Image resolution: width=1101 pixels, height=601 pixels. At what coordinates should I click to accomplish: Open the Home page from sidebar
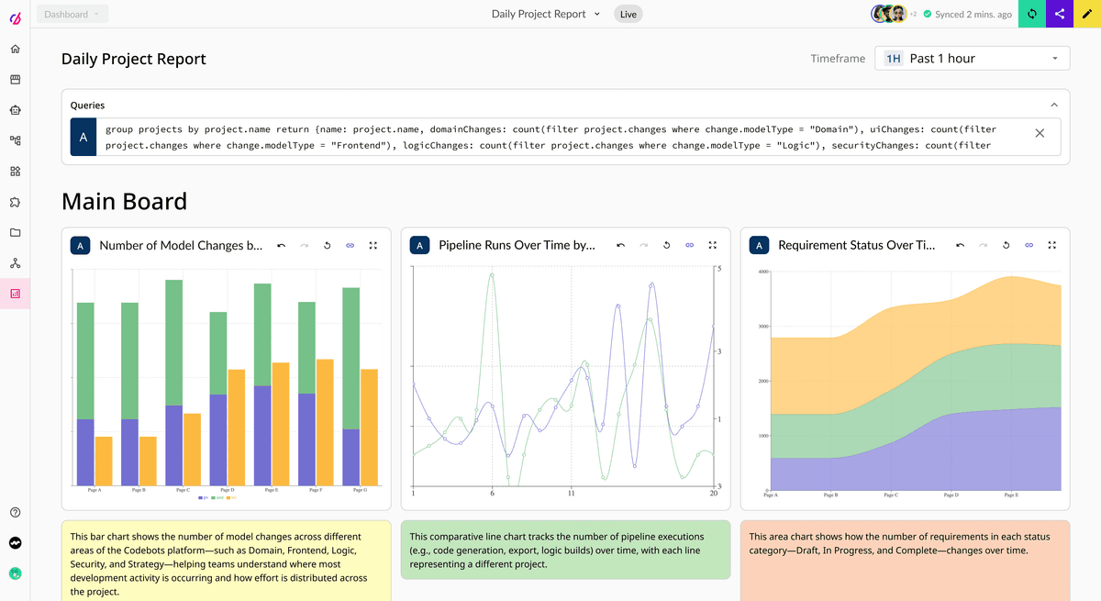tap(15, 49)
